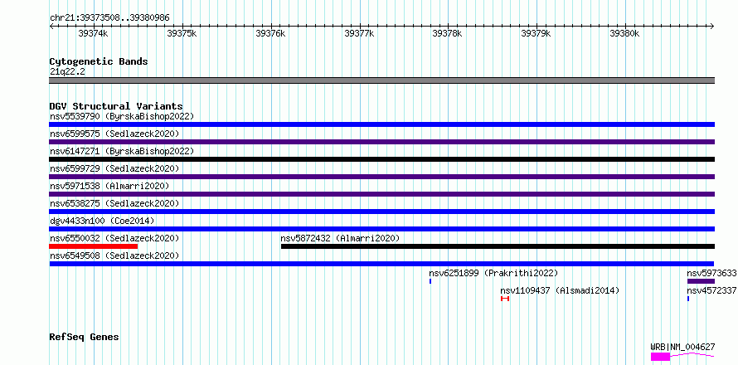Click the 39379k ruler tick label
The image size is (738, 365).
(x=536, y=33)
